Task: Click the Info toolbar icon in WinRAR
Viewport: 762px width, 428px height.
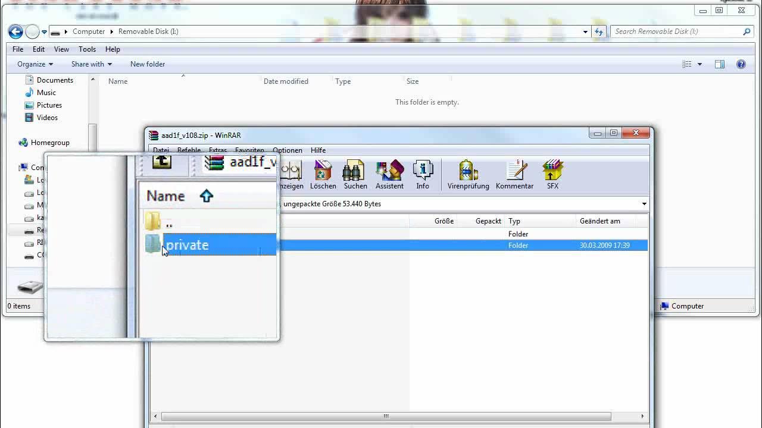Action: pos(423,175)
